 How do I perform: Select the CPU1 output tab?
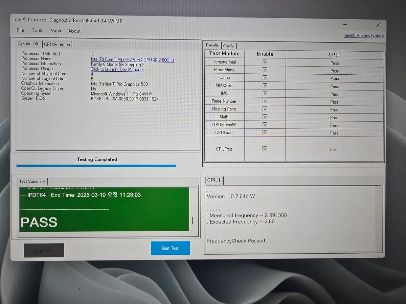214,180
